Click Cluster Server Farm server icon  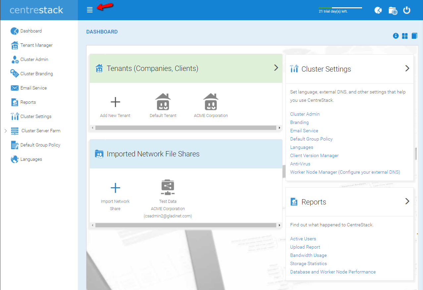pyautogui.click(x=15, y=131)
